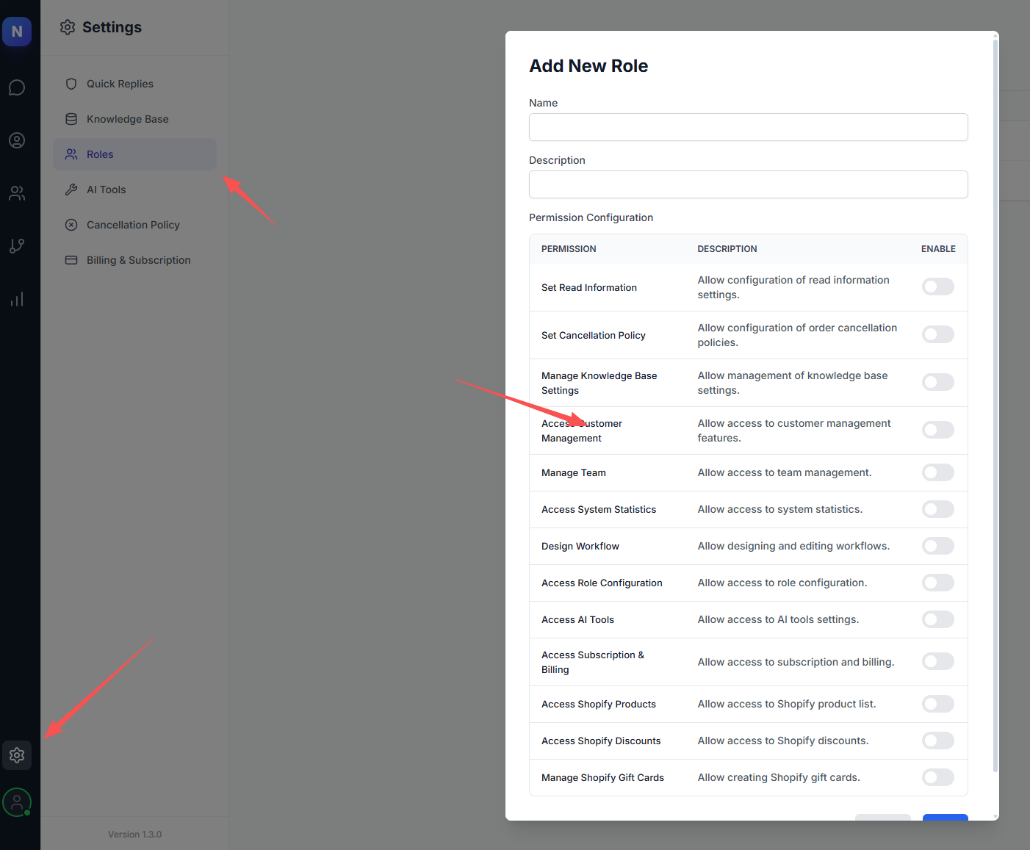Enable the Set Read Information permission
This screenshot has width=1030, height=850.
(x=937, y=287)
